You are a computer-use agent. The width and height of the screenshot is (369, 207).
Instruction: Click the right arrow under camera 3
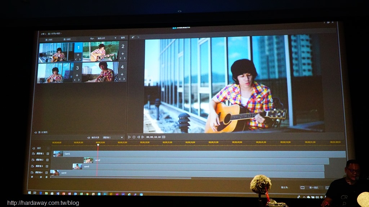(79, 80)
